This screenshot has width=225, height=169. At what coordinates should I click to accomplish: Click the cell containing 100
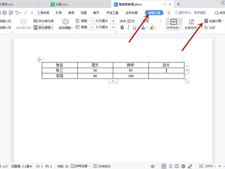click(x=130, y=76)
